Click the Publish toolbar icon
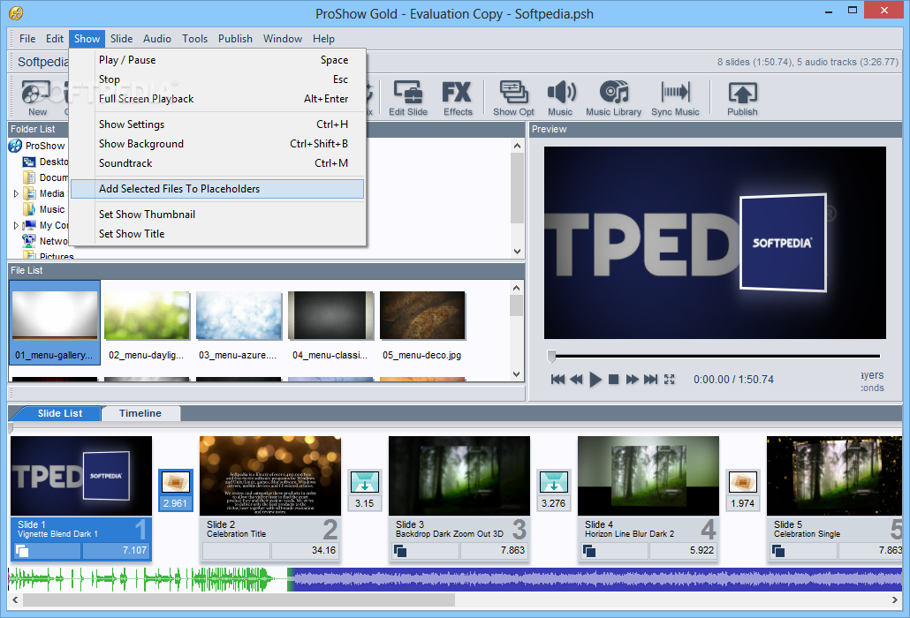Viewport: 910px width, 618px height. pyautogui.click(x=742, y=97)
